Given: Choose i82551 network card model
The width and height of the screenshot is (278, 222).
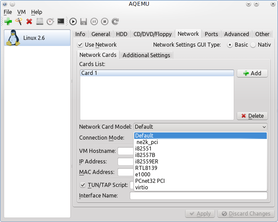Looking at the screenshot, I should (201, 149).
